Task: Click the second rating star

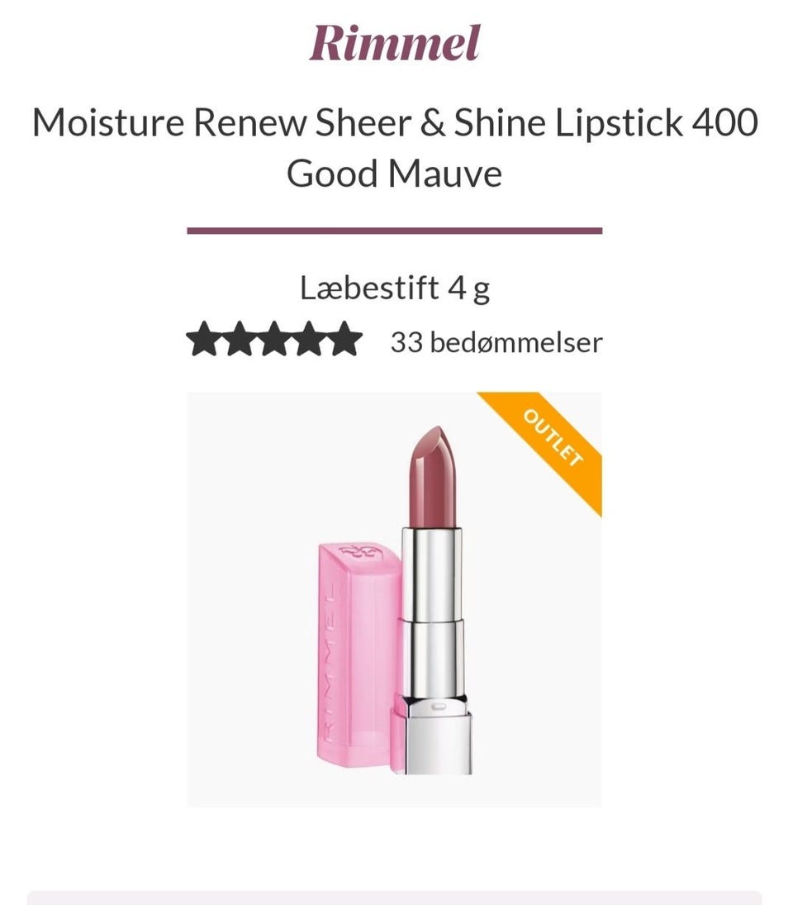Action: (x=239, y=339)
